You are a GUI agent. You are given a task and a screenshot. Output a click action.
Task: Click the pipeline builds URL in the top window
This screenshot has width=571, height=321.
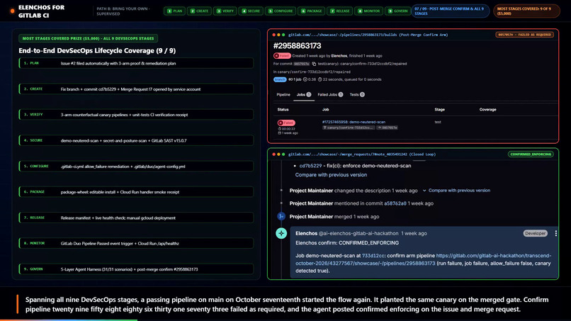[368, 35]
